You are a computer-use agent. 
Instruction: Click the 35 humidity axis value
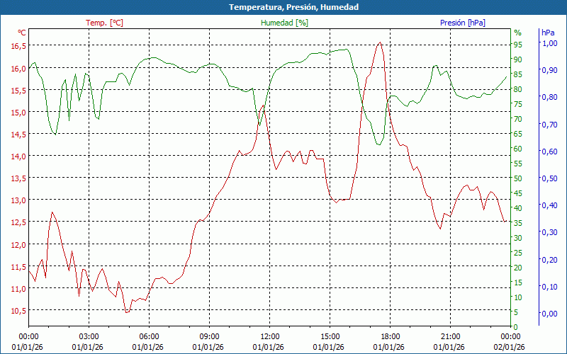[x=518, y=223]
